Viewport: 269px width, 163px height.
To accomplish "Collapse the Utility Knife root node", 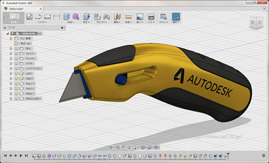I will pyautogui.click(x=7, y=34).
